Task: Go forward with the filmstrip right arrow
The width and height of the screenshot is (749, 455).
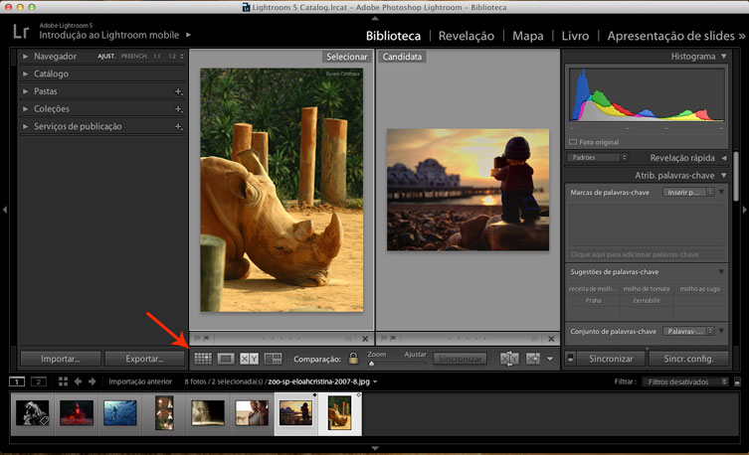Action: (93, 380)
